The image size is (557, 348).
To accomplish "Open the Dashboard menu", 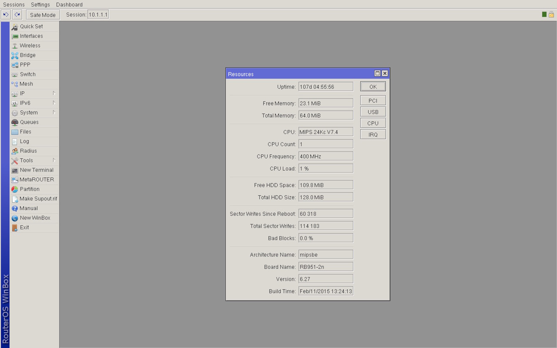I will pos(69,4).
